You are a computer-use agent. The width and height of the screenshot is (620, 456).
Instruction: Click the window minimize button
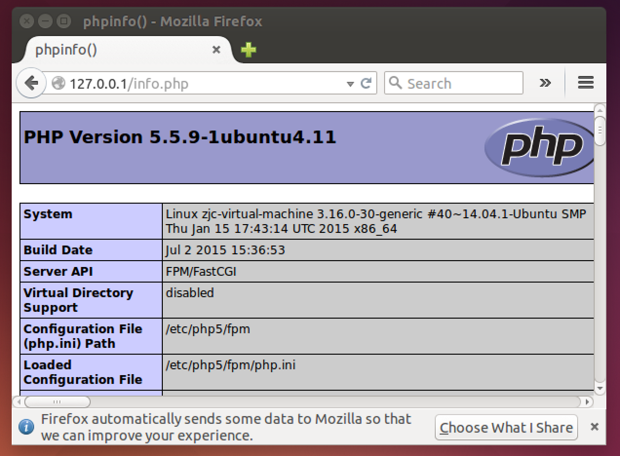coord(45,21)
